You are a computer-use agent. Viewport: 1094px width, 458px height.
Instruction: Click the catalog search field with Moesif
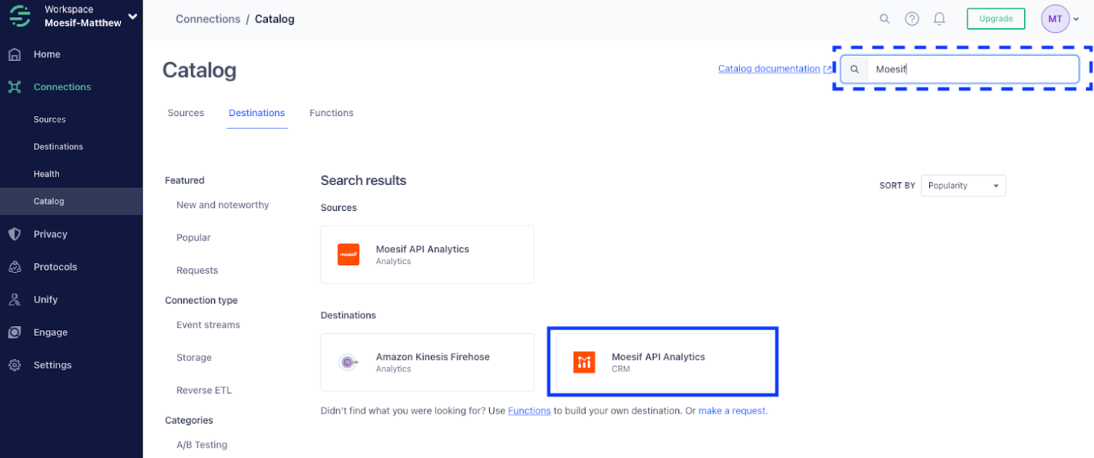coord(960,69)
